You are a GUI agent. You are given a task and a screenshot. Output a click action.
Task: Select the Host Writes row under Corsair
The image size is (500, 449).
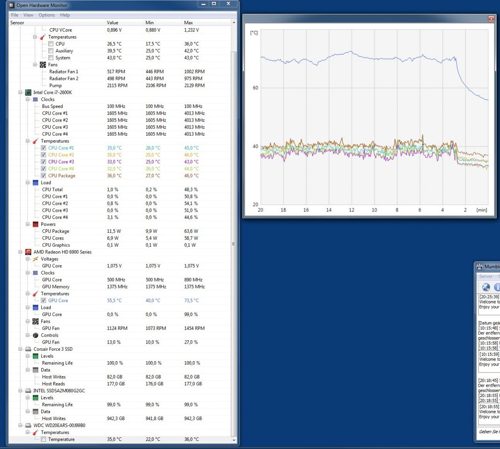click(120, 377)
